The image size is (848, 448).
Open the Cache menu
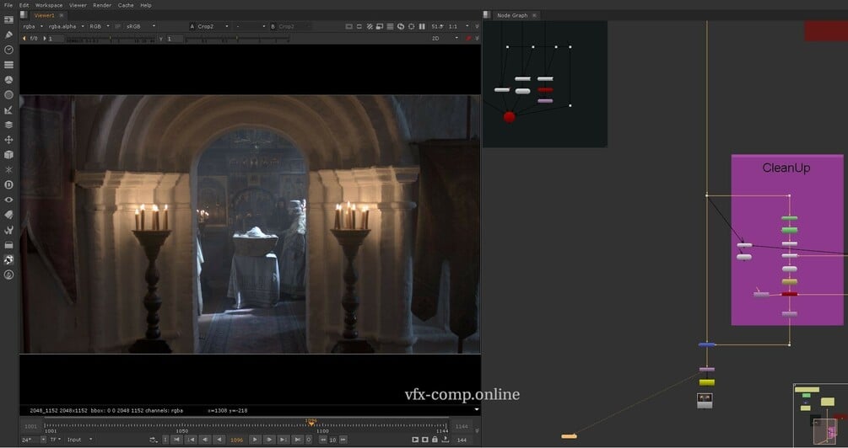pyautogui.click(x=126, y=5)
